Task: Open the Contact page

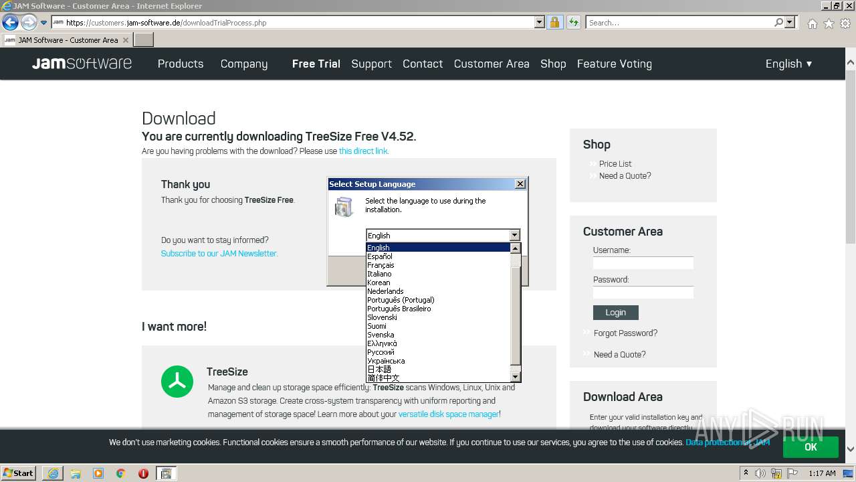Action: [x=423, y=64]
